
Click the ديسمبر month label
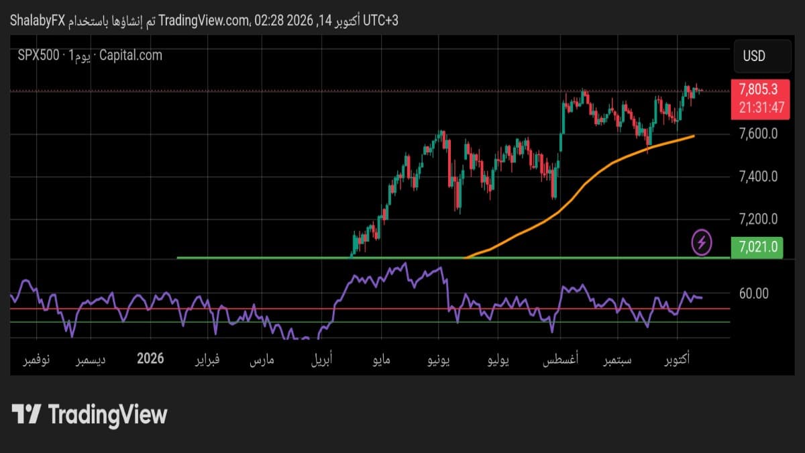coord(90,360)
